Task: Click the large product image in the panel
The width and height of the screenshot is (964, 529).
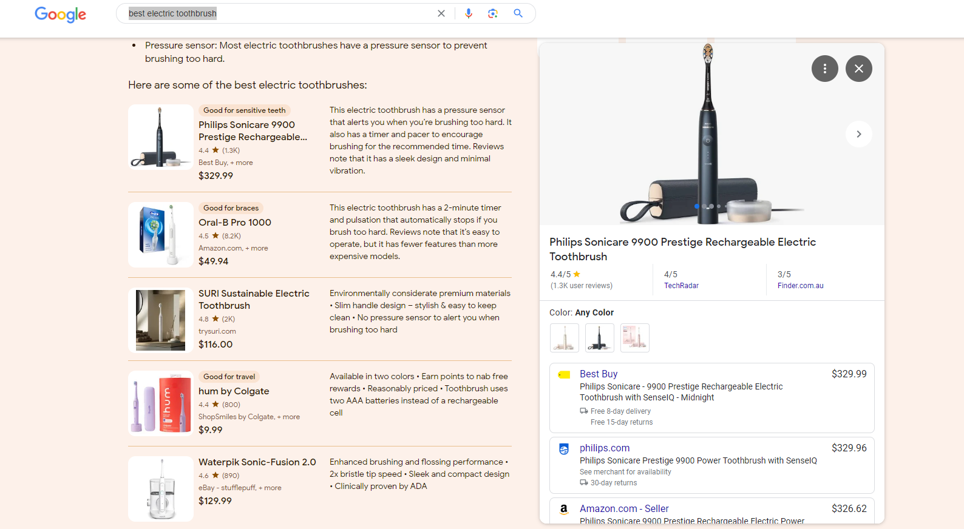Action: click(711, 134)
